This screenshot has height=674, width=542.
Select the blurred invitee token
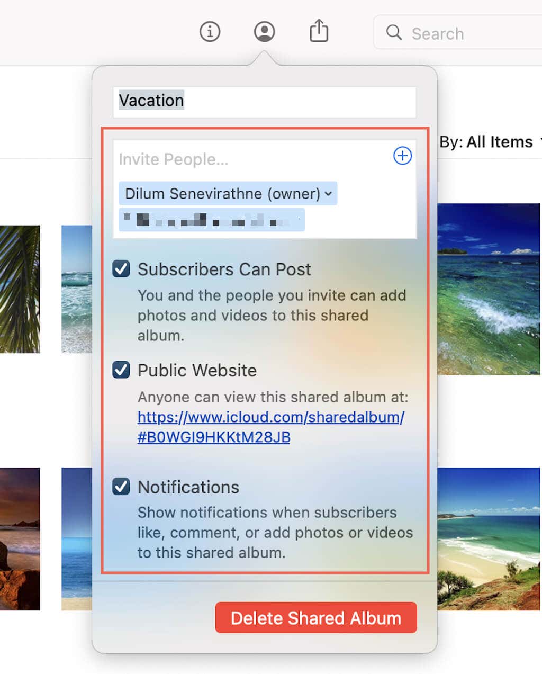pos(211,220)
